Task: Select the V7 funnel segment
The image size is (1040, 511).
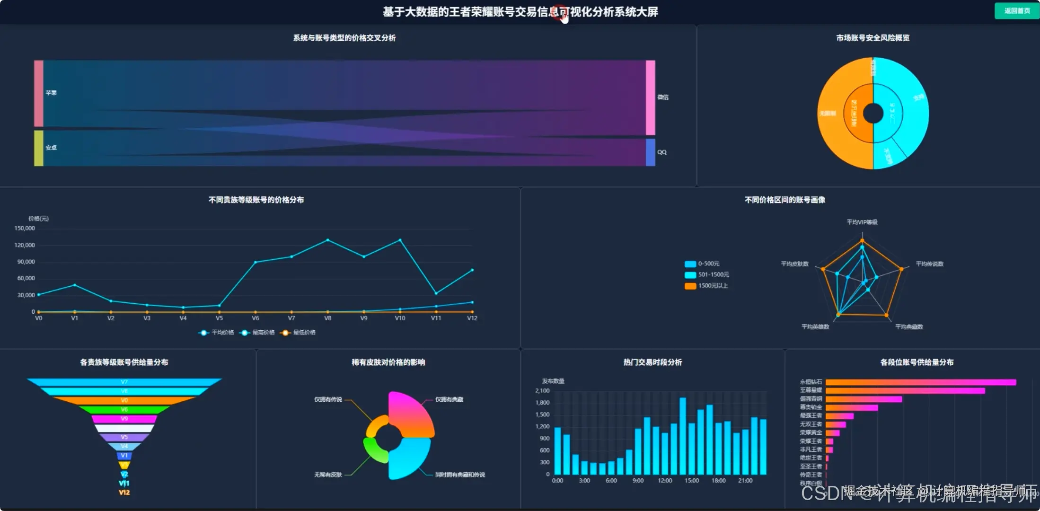Action: coord(124,381)
